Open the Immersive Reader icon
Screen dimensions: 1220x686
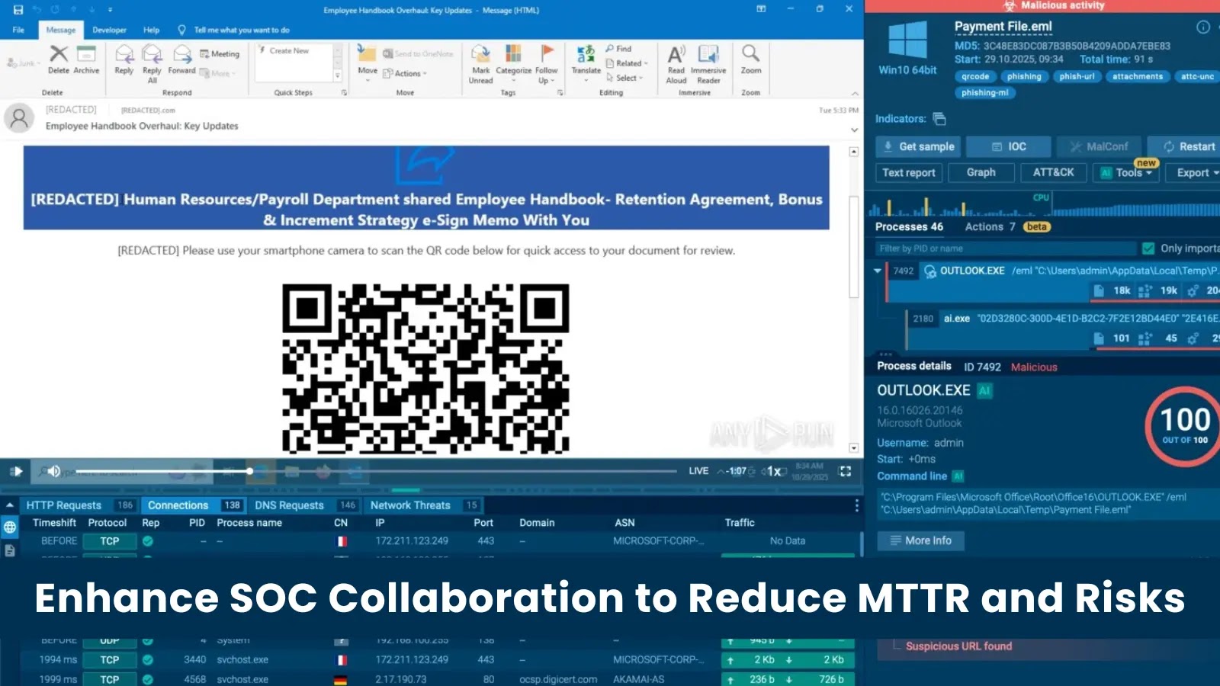click(x=708, y=56)
